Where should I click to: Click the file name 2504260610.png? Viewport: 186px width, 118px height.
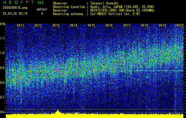tap(15, 8)
